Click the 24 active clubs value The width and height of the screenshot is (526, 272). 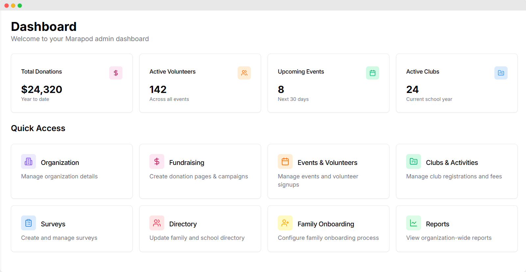[x=412, y=89]
